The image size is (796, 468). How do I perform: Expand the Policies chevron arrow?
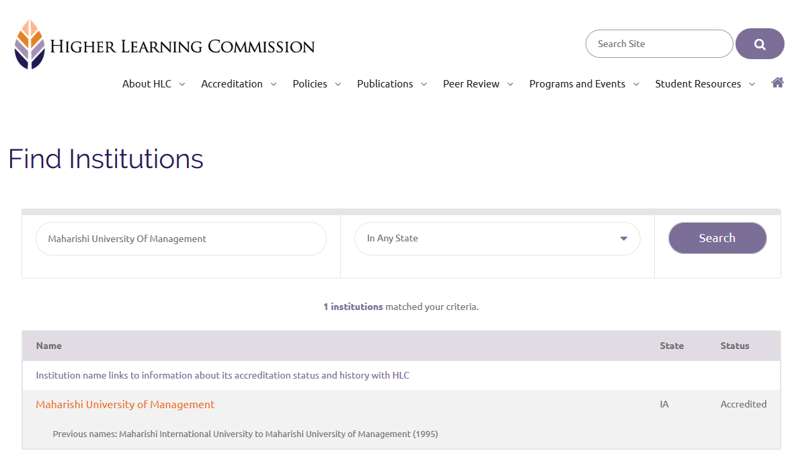point(338,84)
